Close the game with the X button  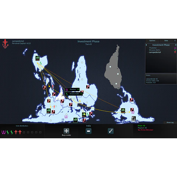point(175,41)
